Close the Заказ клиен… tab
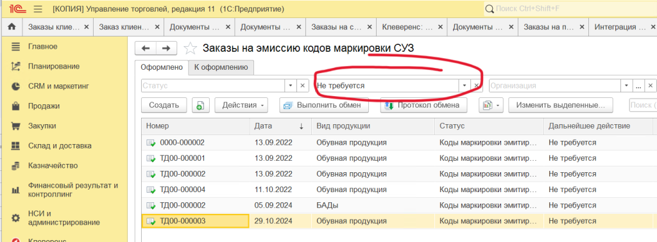 tap(157, 27)
